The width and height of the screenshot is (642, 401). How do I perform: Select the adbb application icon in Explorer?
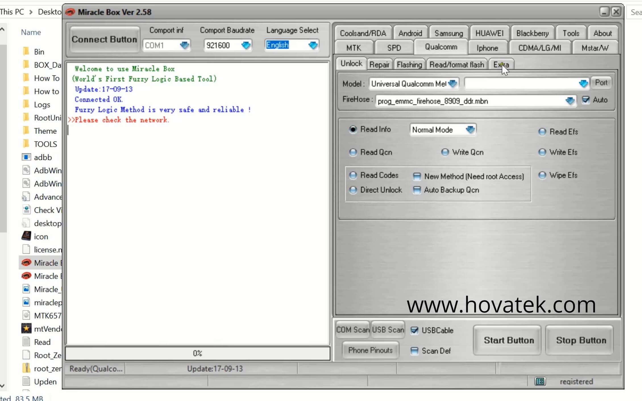[26, 157]
